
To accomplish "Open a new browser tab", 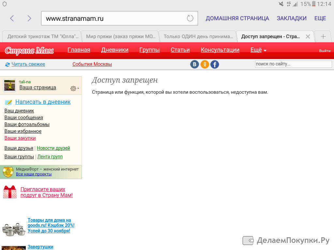I will (323, 36).
